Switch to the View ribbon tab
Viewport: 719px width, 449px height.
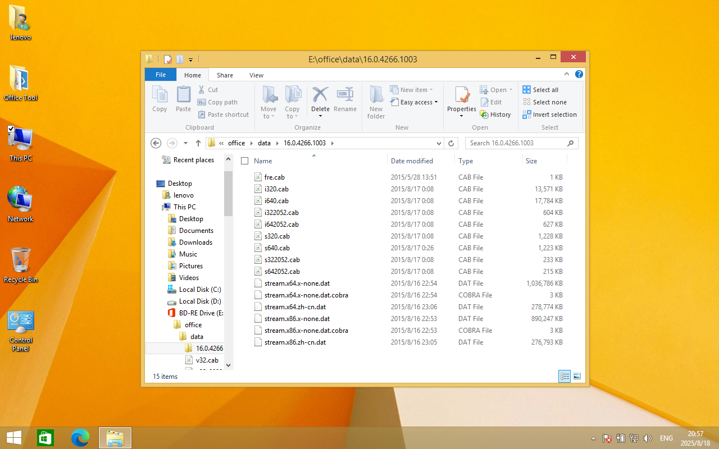(256, 75)
